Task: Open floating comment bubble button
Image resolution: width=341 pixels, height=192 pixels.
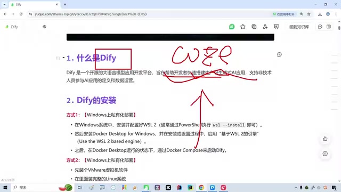Action: click(x=325, y=154)
